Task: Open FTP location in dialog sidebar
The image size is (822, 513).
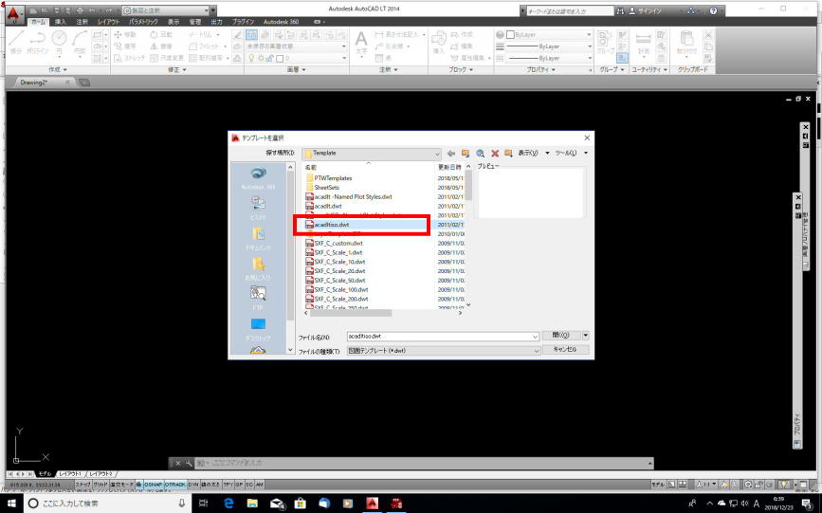Action: coord(259,299)
